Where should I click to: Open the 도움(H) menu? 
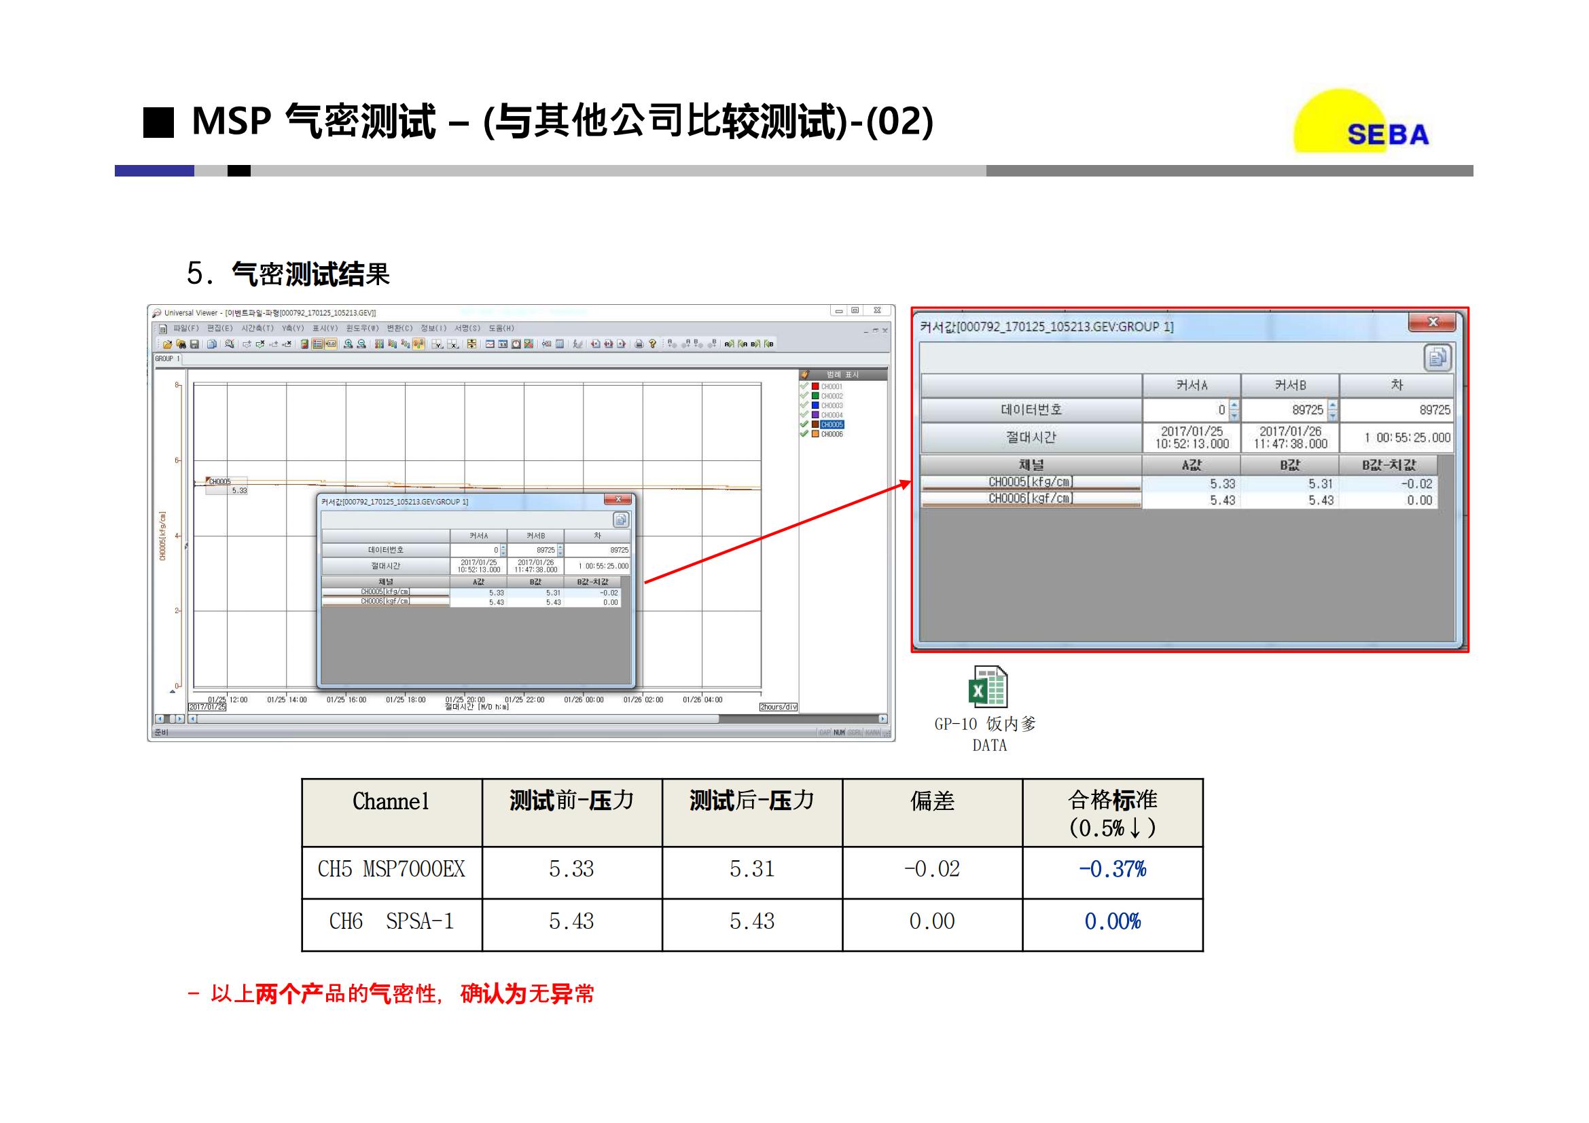tap(502, 329)
